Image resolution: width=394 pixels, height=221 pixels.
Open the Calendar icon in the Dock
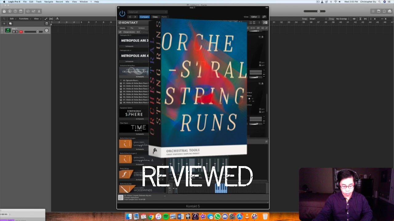[143, 216]
